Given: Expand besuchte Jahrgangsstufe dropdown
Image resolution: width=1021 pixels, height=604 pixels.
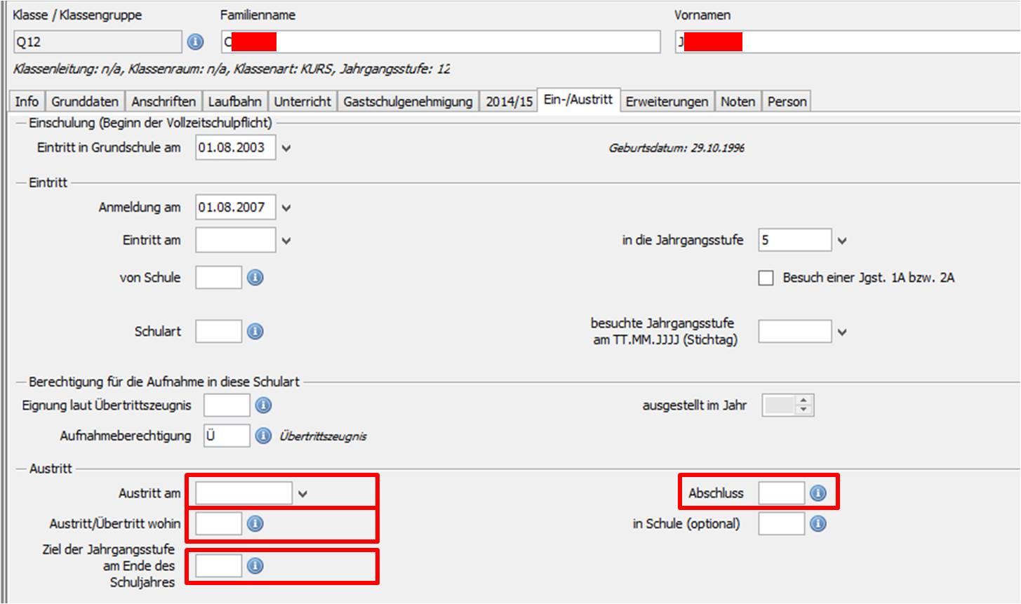Looking at the screenshot, I should tap(842, 332).
